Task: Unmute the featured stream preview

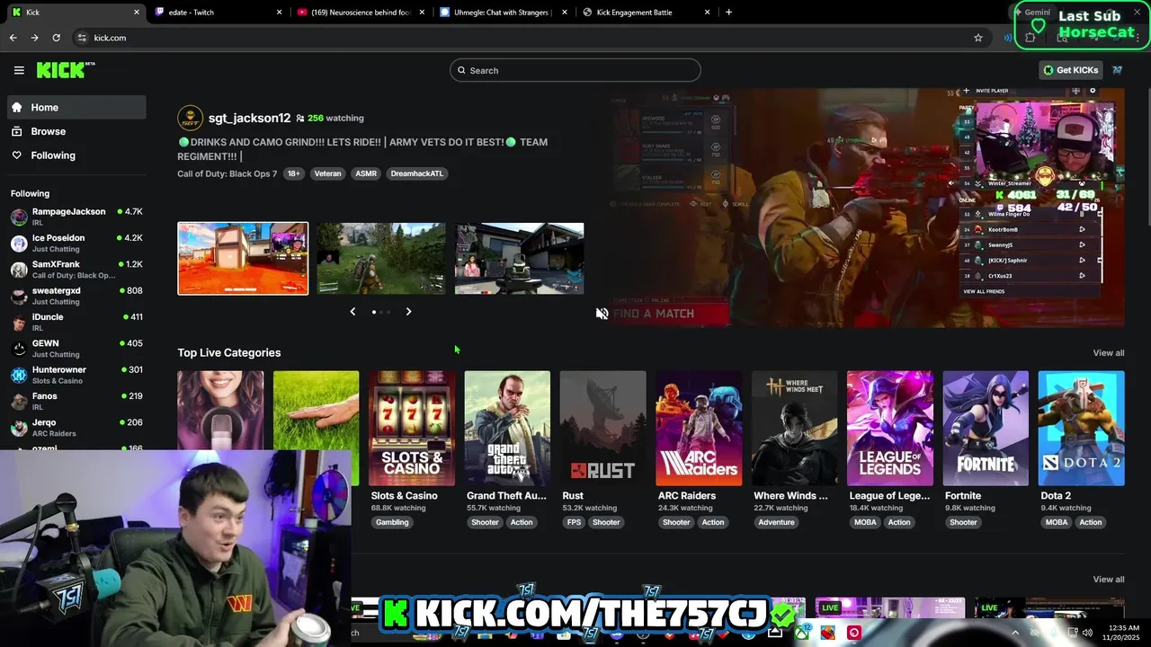Action: [x=602, y=314]
